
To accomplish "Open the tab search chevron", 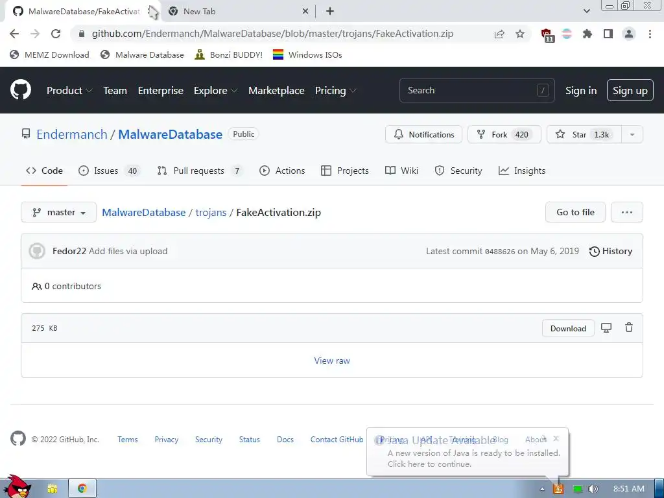I will pyautogui.click(x=586, y=12).
